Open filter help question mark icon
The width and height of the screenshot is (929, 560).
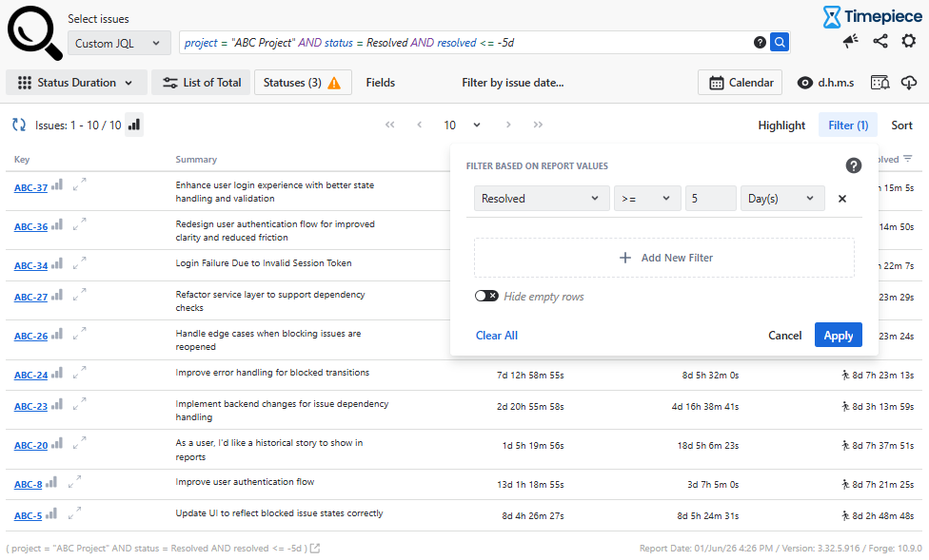coord(853,165)
